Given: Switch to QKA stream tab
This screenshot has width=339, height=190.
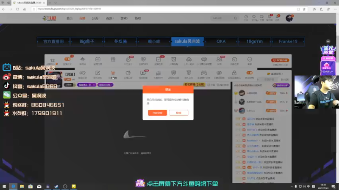Looking at the screenshot, I should pyautogui.click(x=221, y=41).
